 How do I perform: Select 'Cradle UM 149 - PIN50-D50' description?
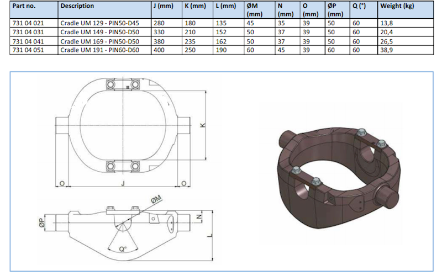100,32
